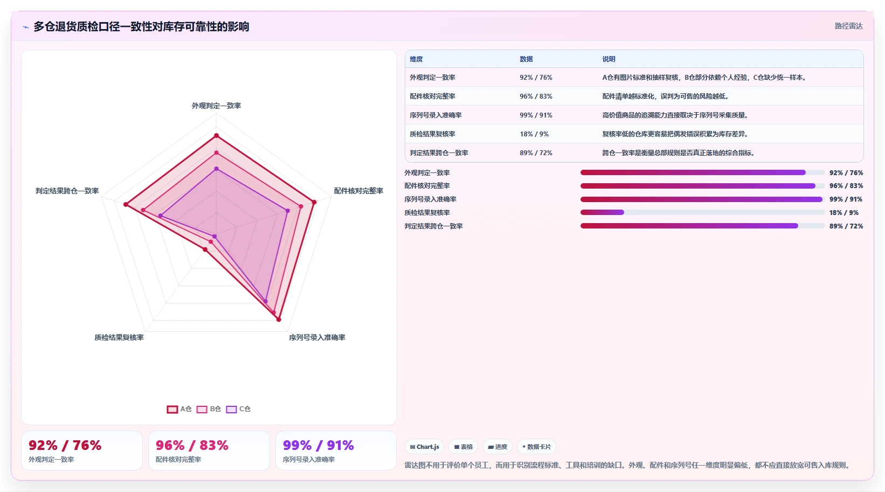Toggle the B仓 legend swatch

coord(202,409)
